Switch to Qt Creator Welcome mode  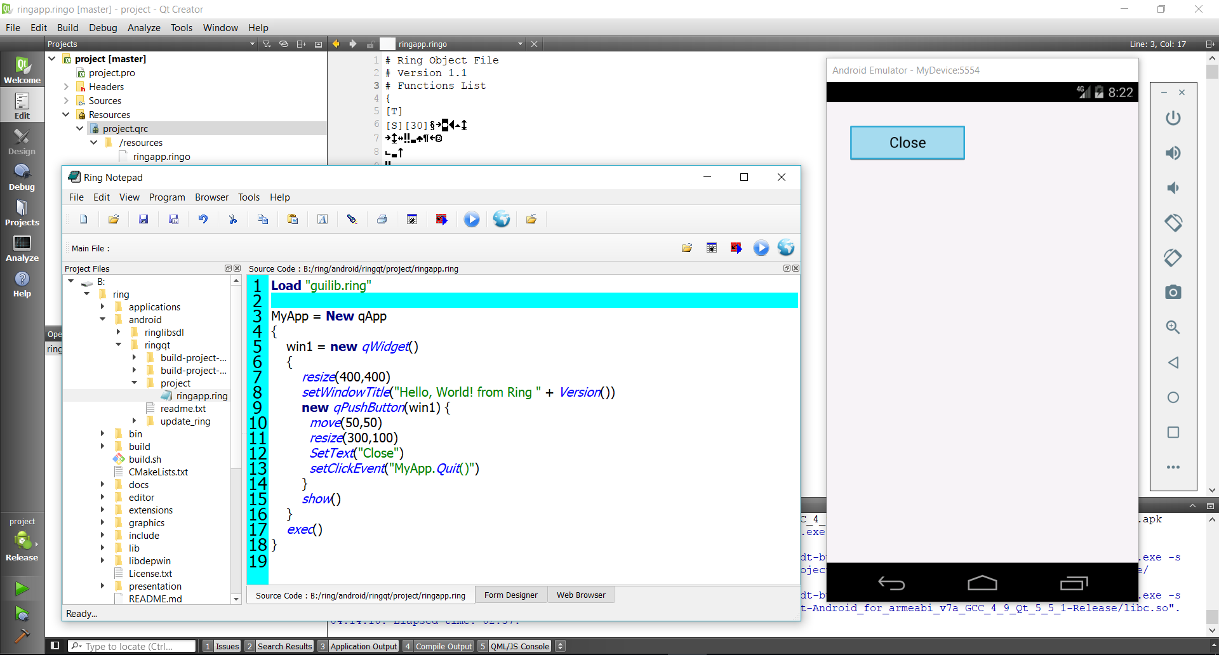click(x=22, y=70)
